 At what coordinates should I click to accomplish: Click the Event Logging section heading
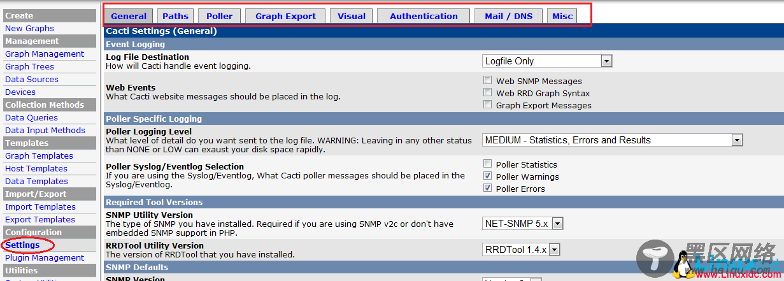pos(135,44)
